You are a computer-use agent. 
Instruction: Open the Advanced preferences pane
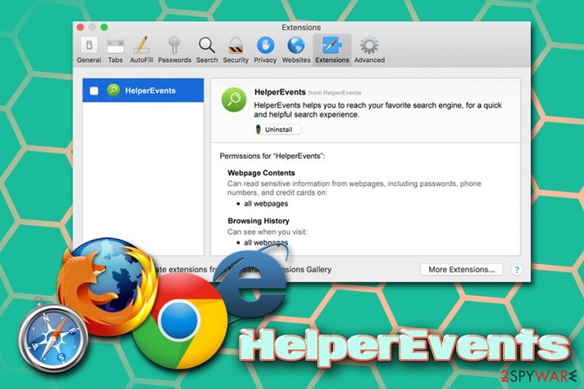(369, 50)
